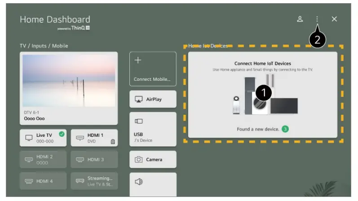Click the Streaming set-top box icon
This screenshot has width=358, height=201.
point(80,181)
